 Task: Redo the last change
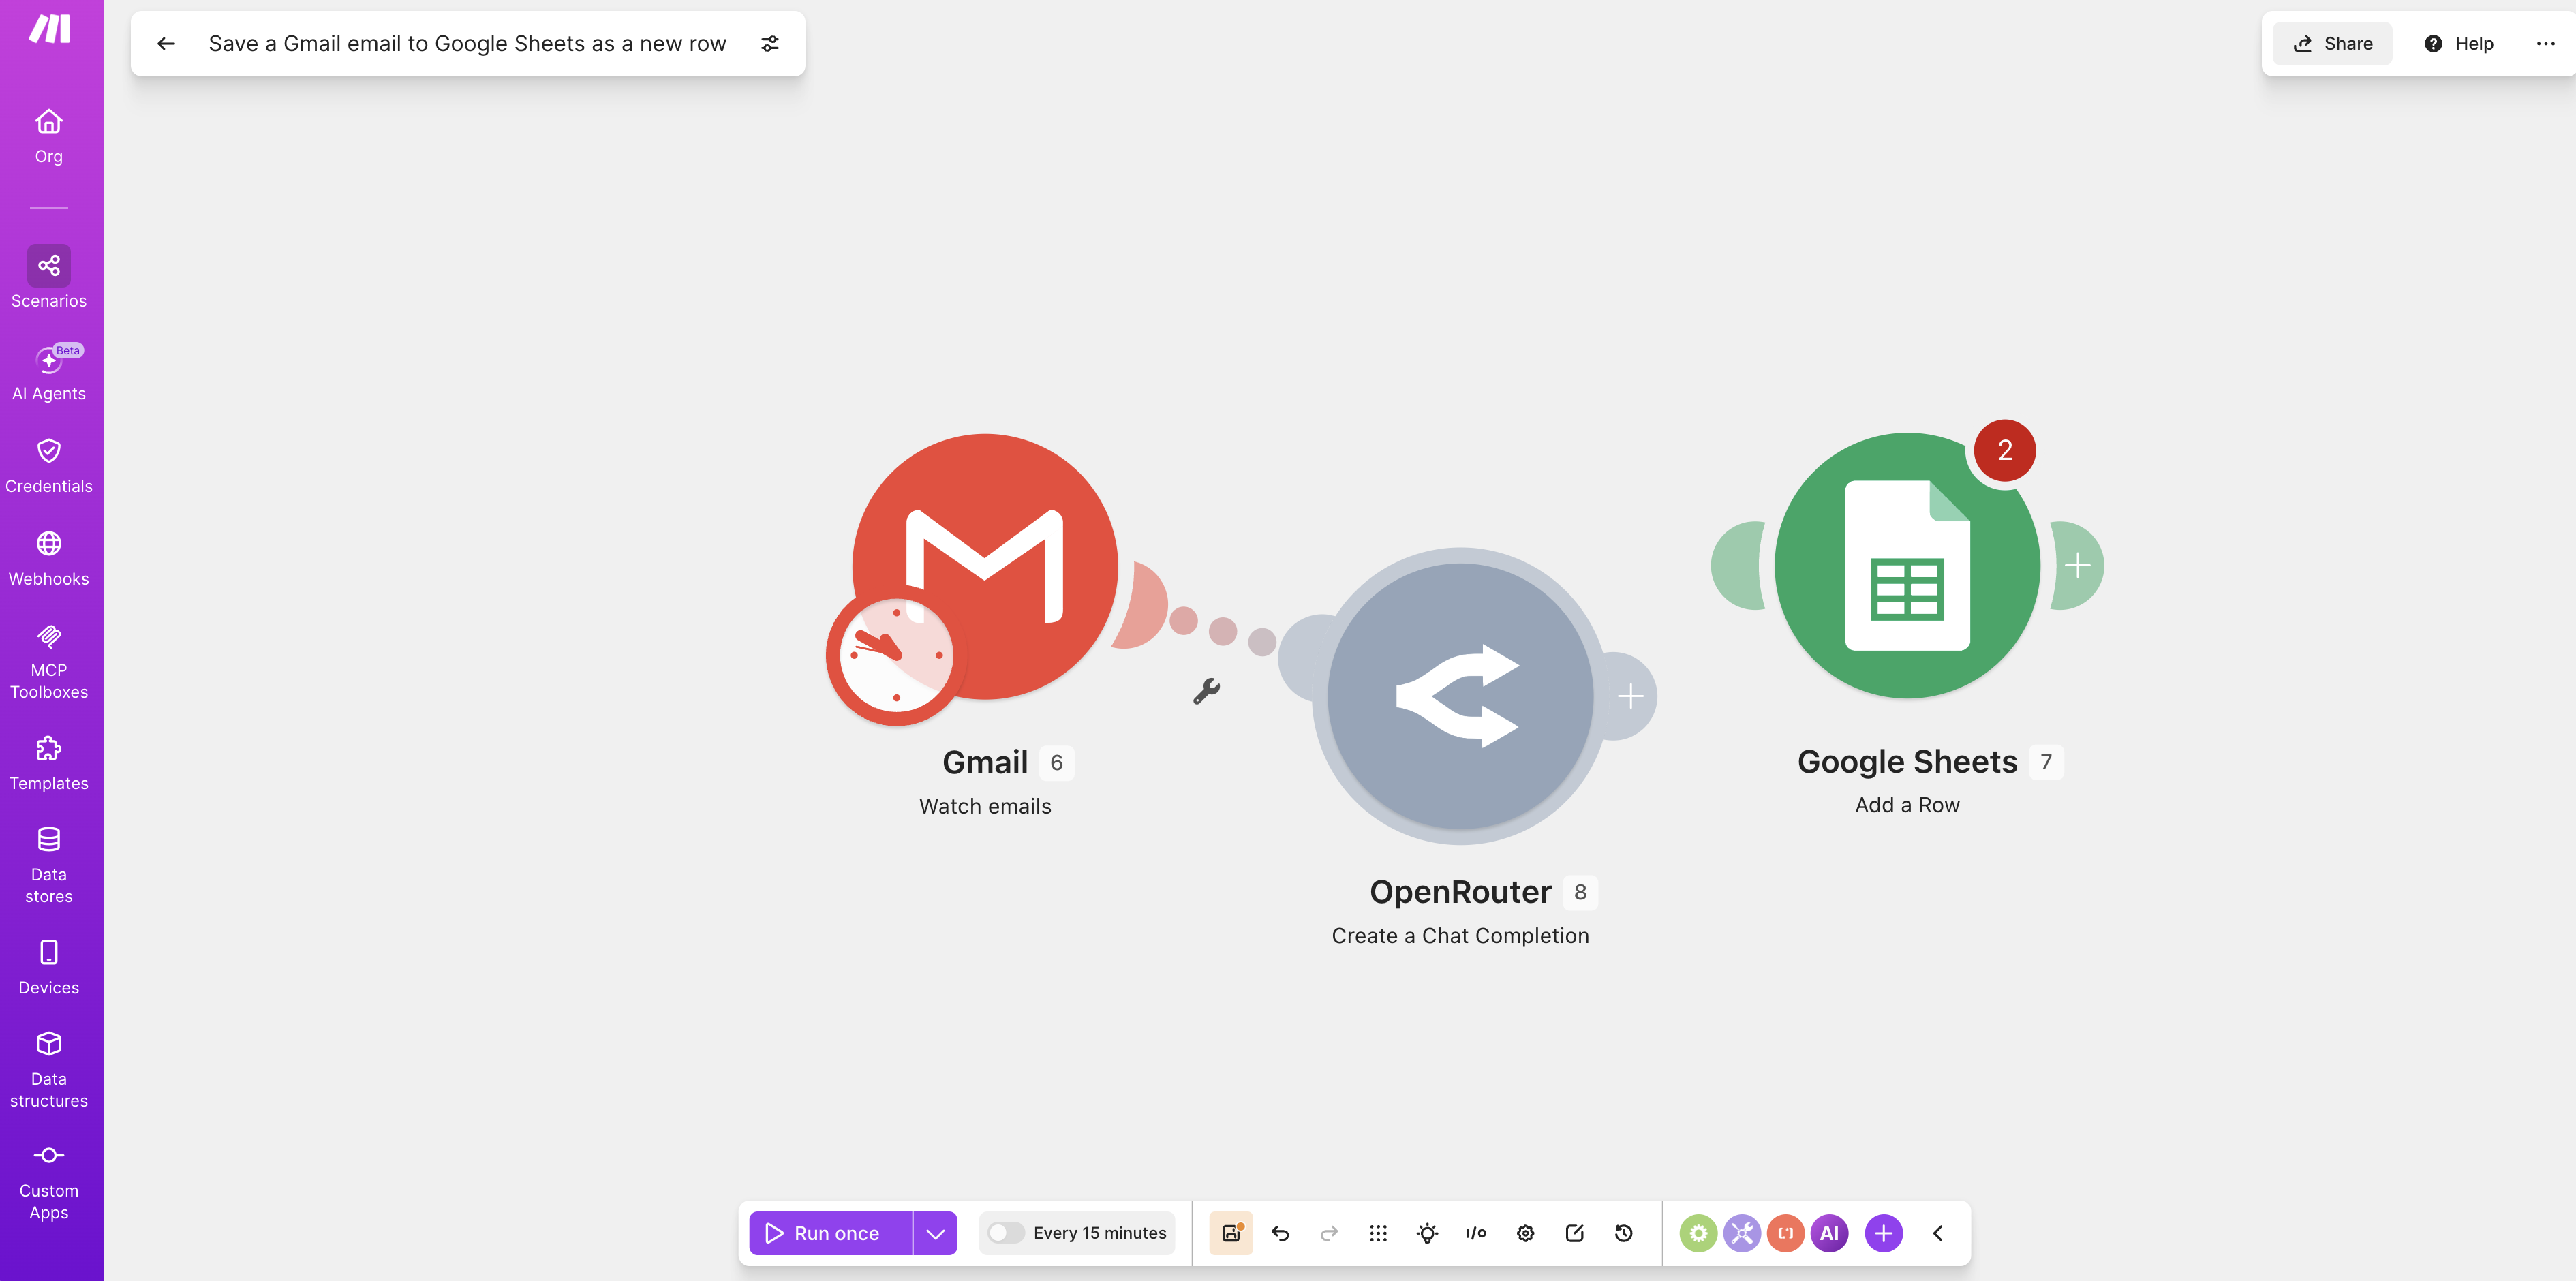pos(1329,1233)
